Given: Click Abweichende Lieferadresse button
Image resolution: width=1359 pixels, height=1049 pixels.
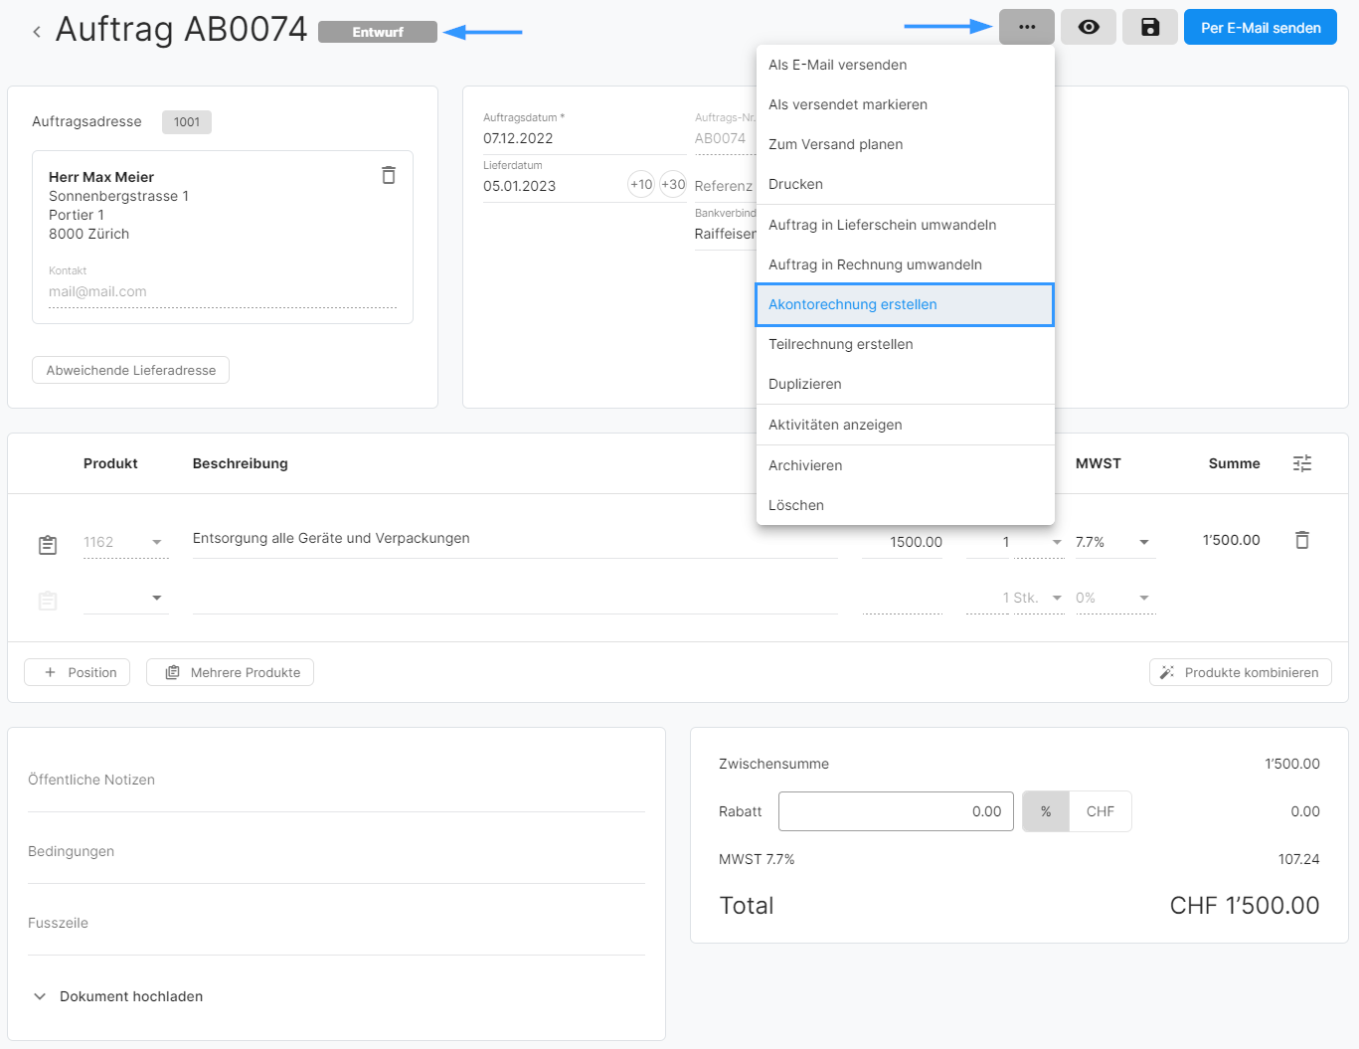Looking at the screenshot, I should click(x=131, y=370).
